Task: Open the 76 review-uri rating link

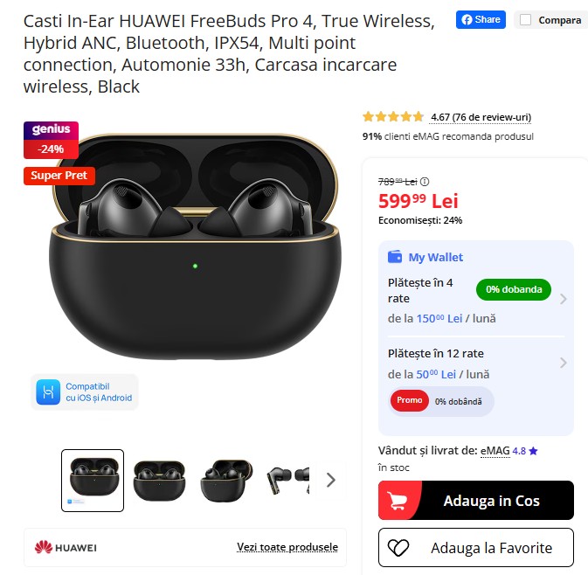Action: 481,117
